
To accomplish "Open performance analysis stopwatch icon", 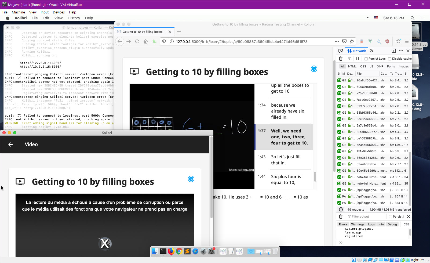I will click(x=341, y=209).
